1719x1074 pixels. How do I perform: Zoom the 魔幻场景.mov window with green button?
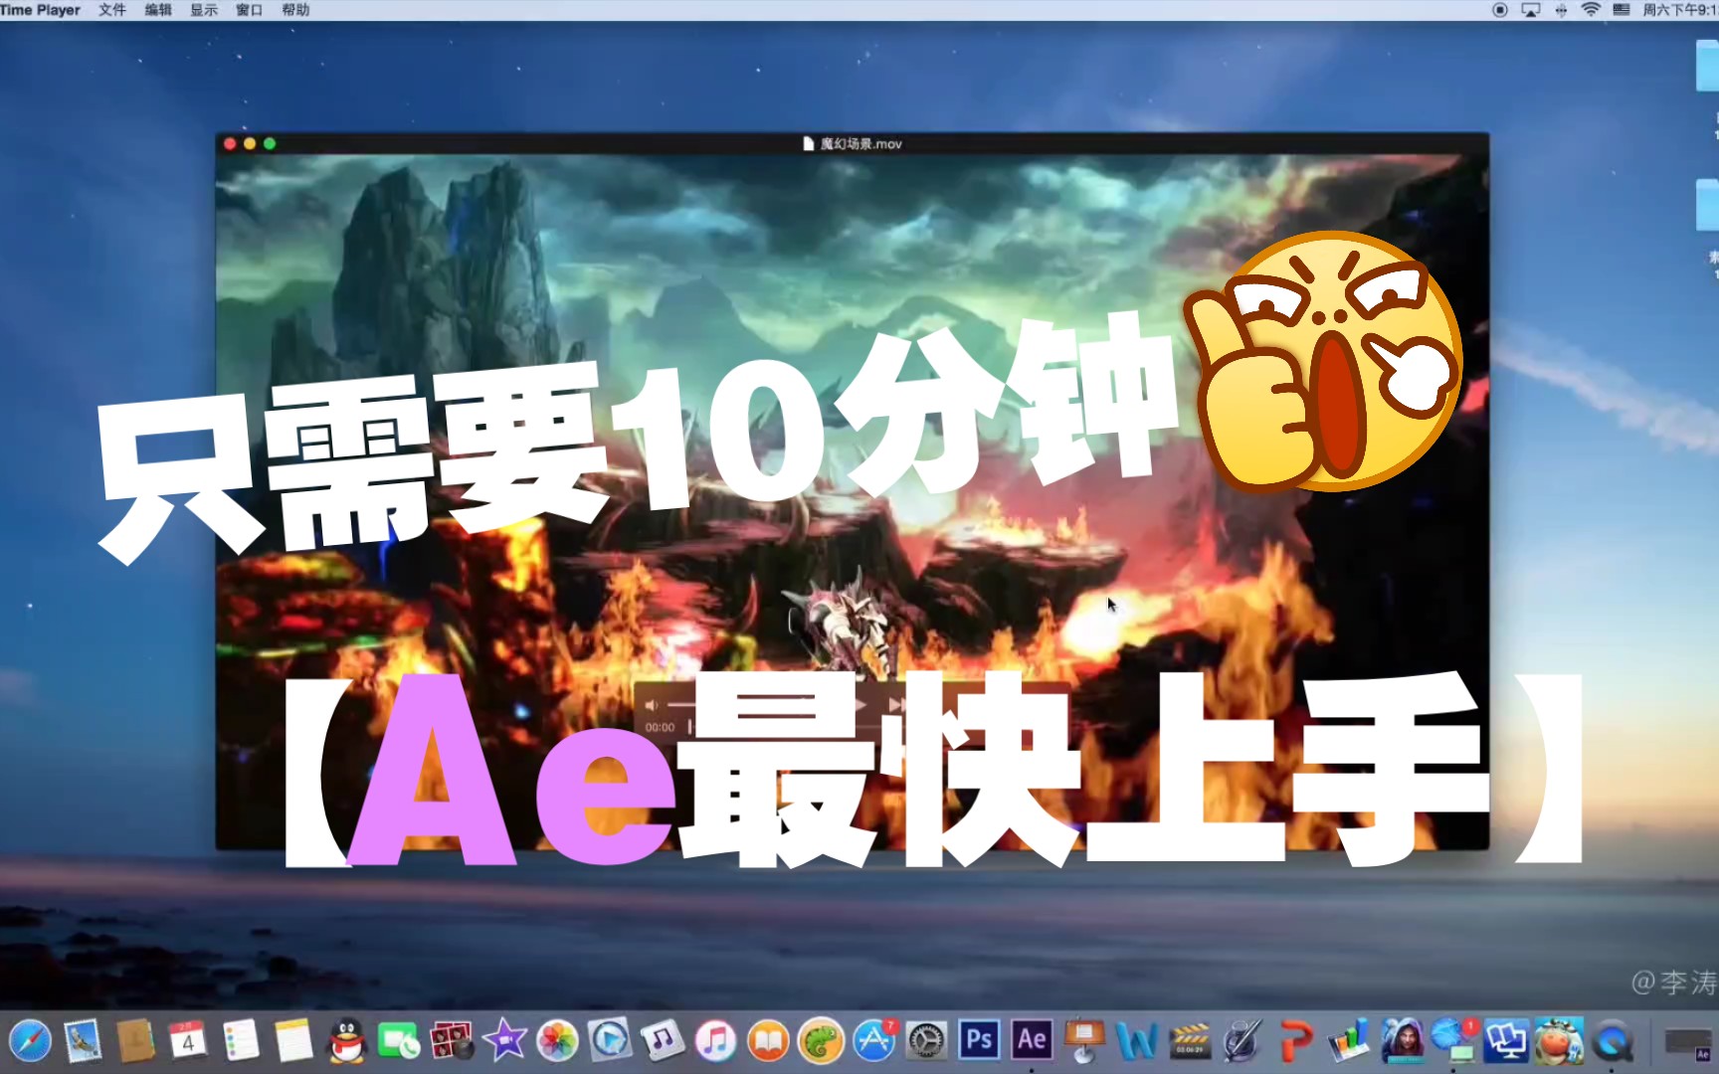[x=270, y=144]
